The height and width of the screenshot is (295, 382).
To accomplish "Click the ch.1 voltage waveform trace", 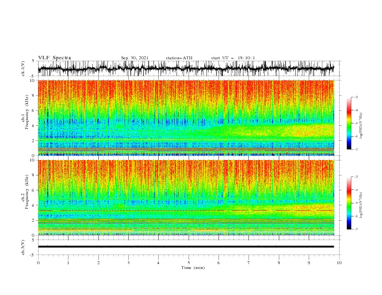I will [x=186, y=68].
